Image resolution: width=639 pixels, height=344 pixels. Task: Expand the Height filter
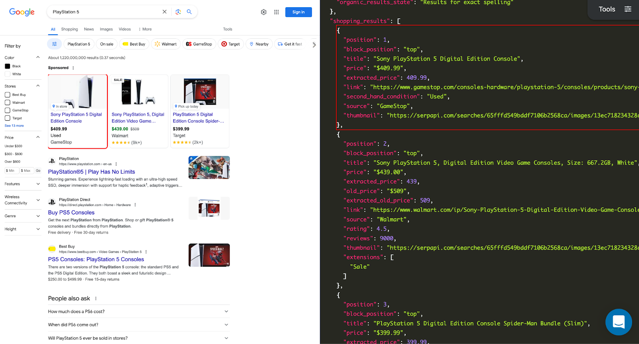click(38, 229)
